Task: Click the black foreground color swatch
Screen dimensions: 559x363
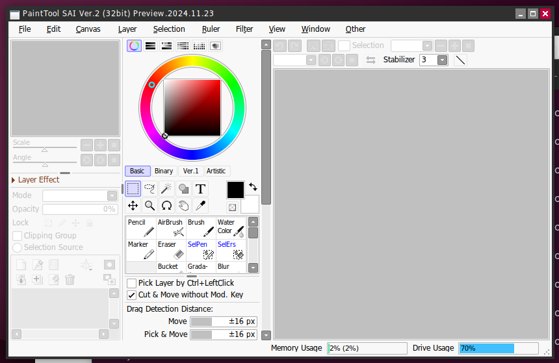Action: (x=235, y=190)
